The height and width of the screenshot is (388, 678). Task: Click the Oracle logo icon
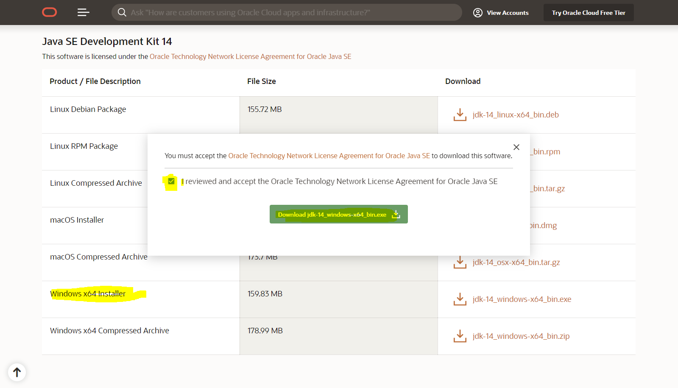coord(50,12)
